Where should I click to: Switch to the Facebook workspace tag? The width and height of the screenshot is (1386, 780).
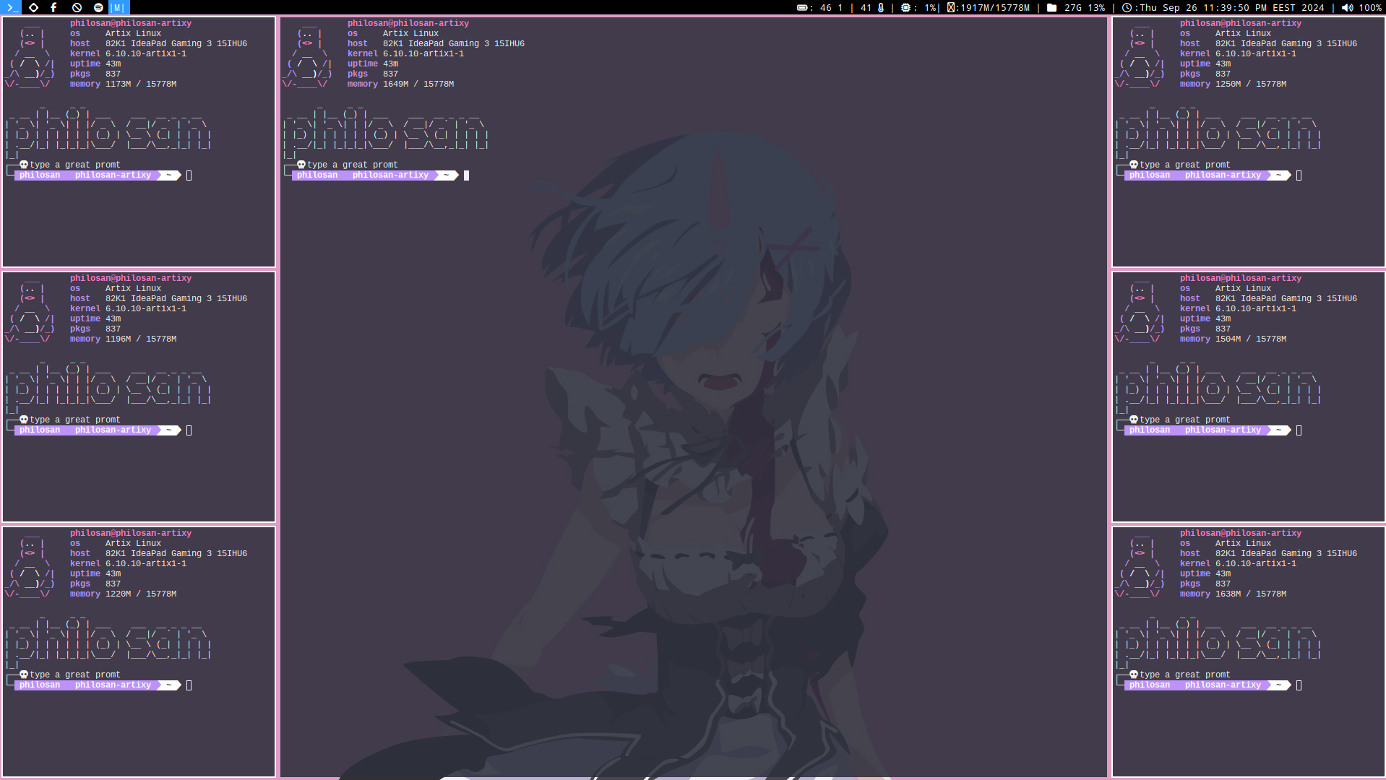pyautogui.click(x=54, y=7)
